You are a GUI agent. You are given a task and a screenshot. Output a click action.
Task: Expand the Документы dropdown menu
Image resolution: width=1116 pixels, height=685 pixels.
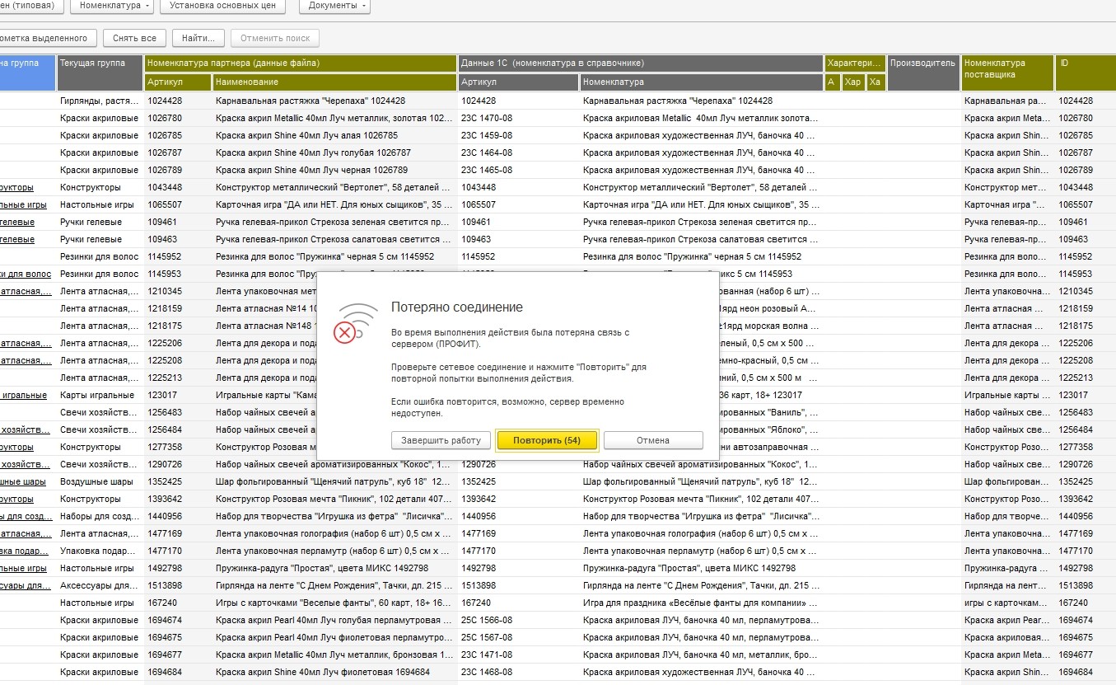tap(339, 6)
